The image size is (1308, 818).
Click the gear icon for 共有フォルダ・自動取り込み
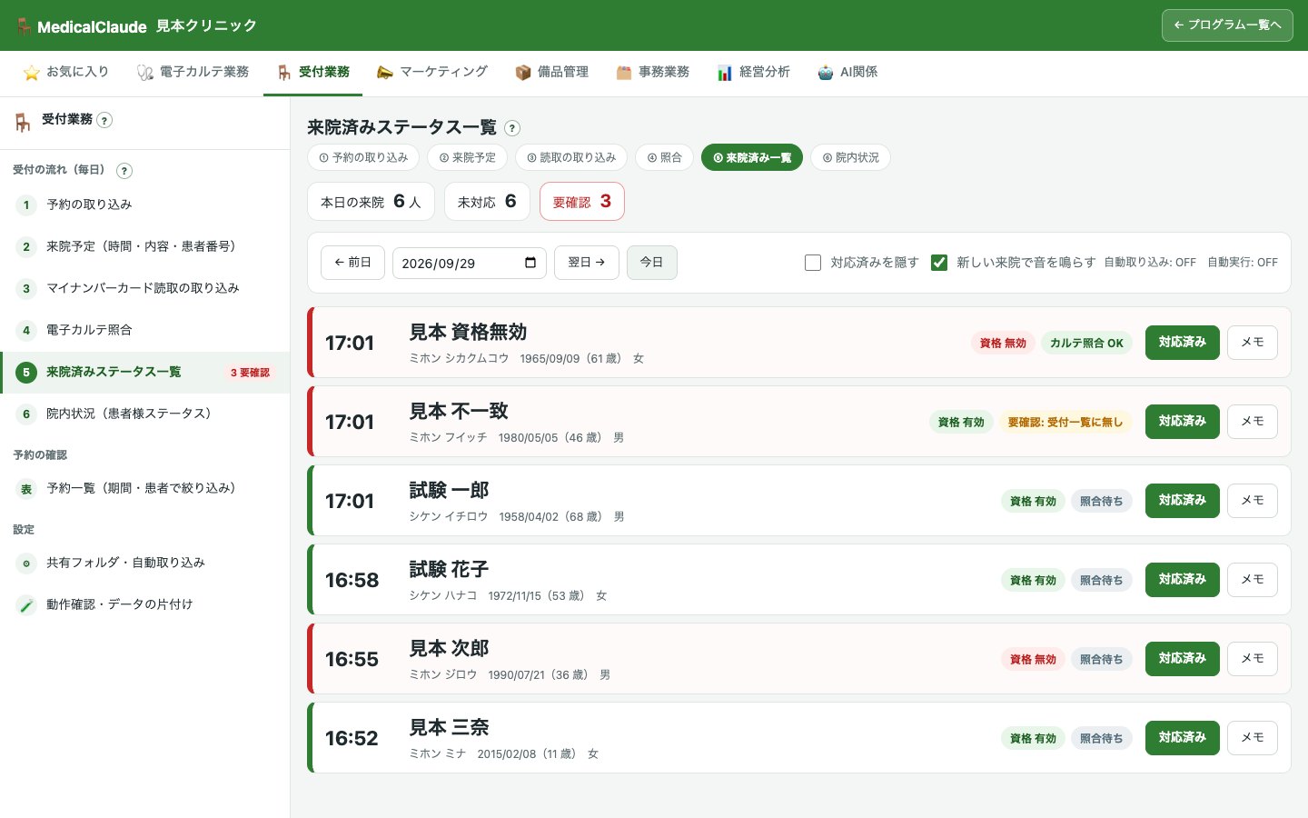click(26, 564)
